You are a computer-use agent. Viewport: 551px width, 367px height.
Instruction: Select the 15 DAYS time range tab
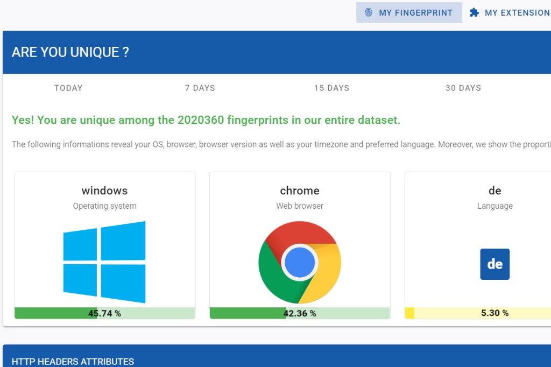(x=331, y=88)
